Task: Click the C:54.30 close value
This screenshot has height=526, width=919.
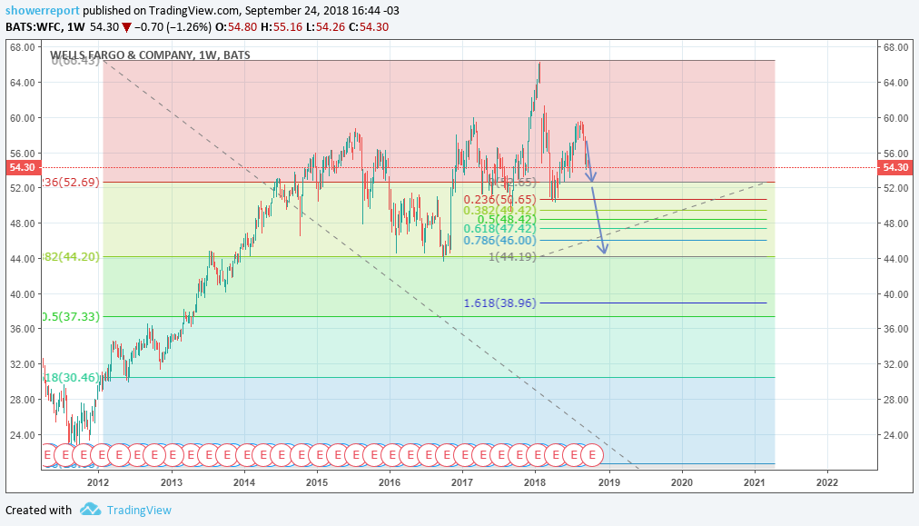Action: pyautogui.click(x=370, y=27)
